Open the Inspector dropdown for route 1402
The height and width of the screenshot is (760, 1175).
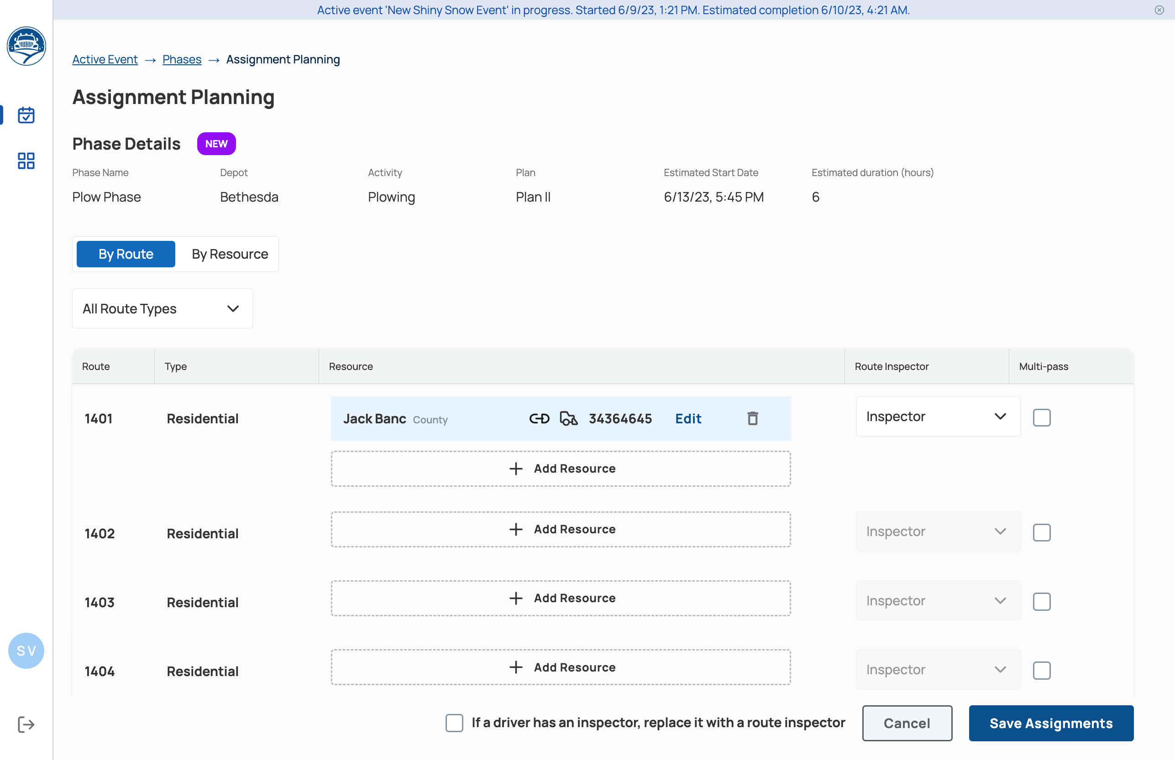(938, 531)
